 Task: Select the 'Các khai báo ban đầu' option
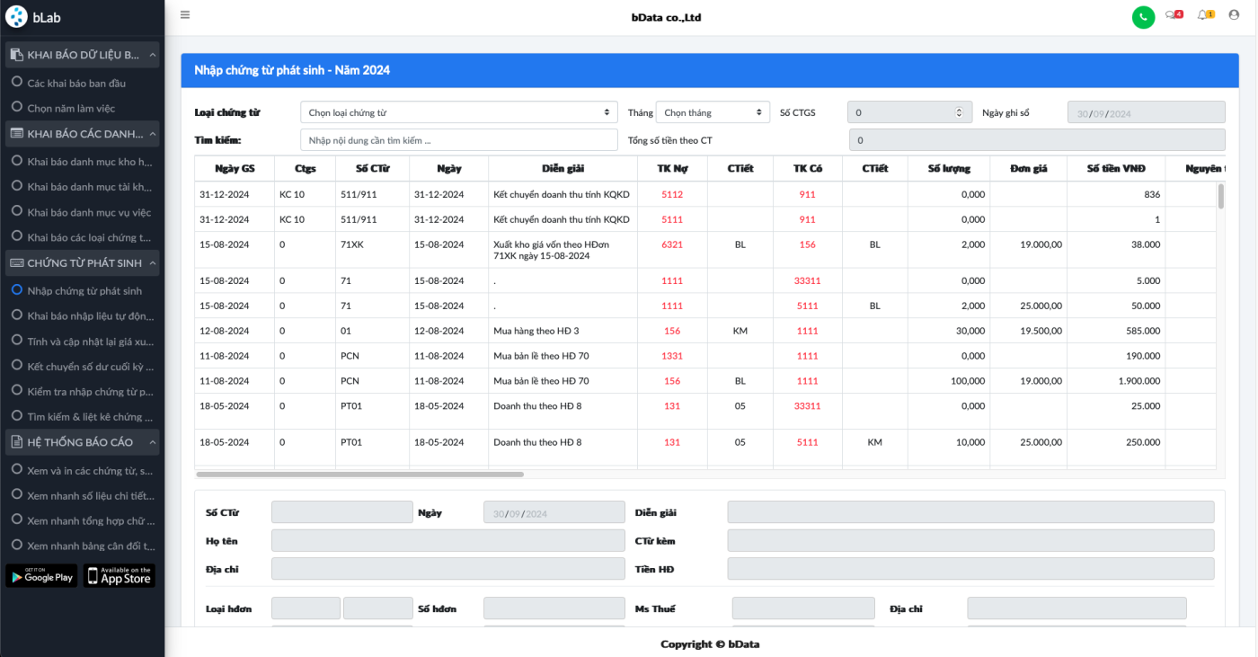pyautogui.click(x=76, y=84)
